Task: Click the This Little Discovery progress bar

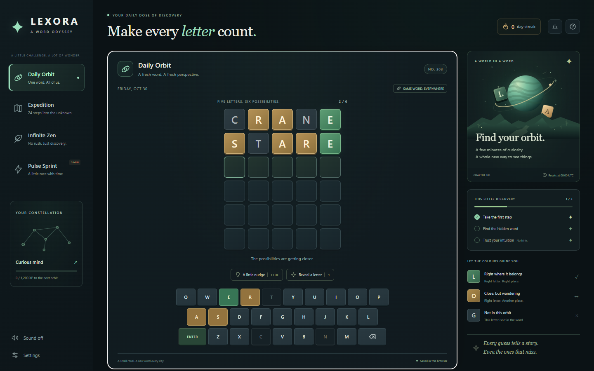Action: point(523,207)
